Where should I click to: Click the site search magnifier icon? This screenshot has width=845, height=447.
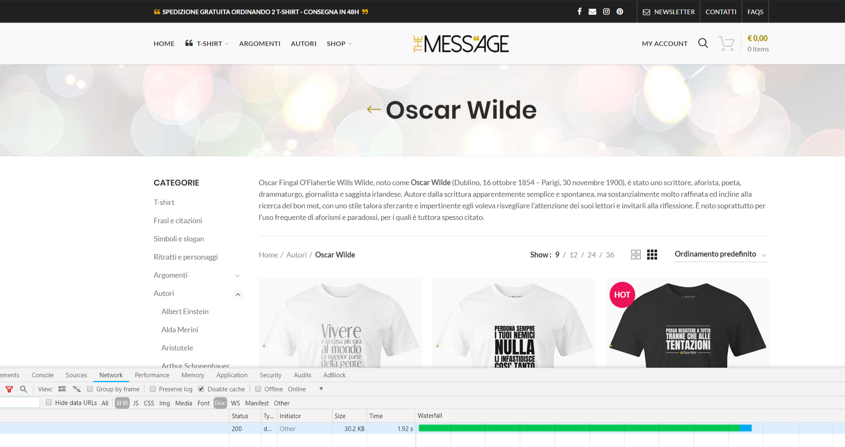coord(703,43)
